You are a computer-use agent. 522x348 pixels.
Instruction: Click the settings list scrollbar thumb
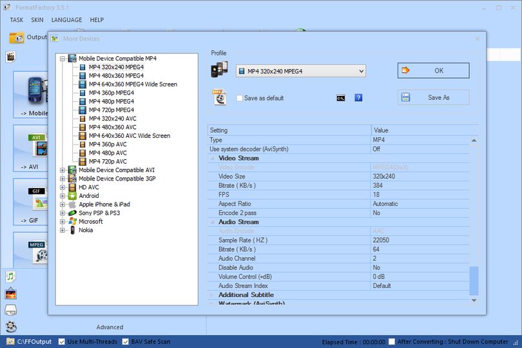coord(474,281)
